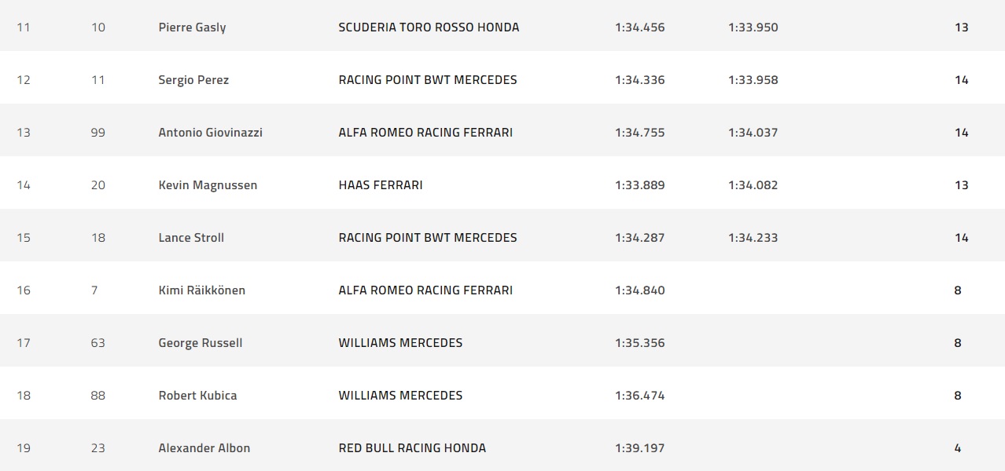Select car number 99 cell
This screenshot has height=471, width=1005.
coord(98,133)
